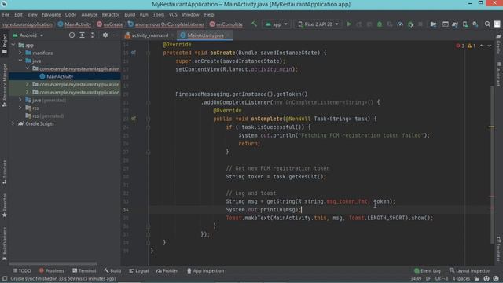Click onCreate breadcrumb in navigation bar

pos(109,24)
